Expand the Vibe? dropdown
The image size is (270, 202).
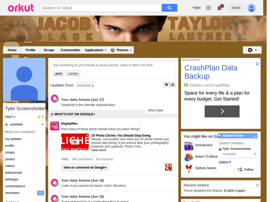pyautogui.click(x=10, y=117)
